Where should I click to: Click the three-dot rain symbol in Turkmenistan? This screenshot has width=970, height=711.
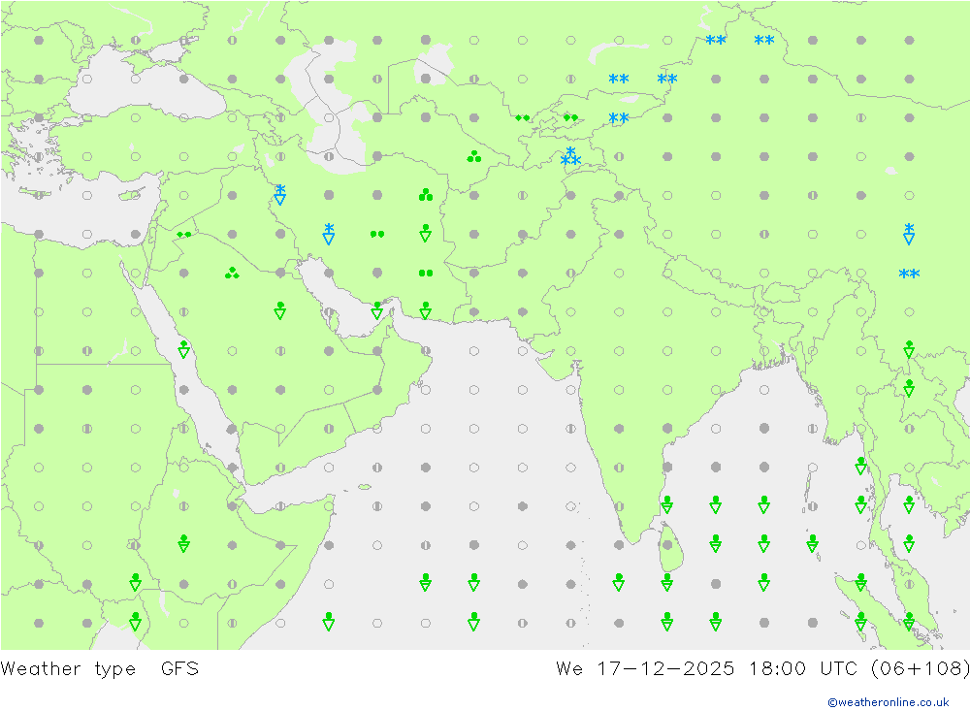(474, 156)
